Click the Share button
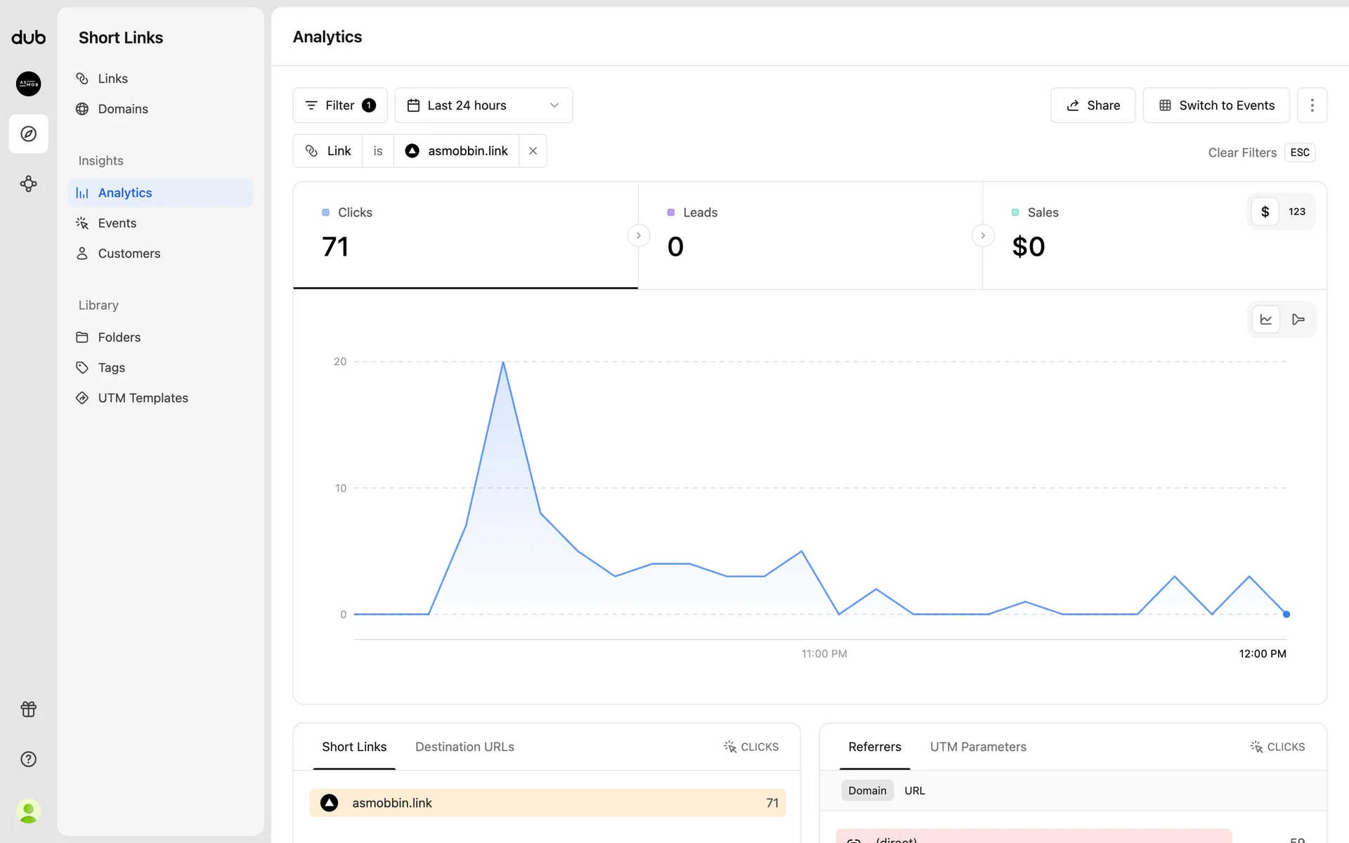Screen dimensions: 1349x843 1093,105
